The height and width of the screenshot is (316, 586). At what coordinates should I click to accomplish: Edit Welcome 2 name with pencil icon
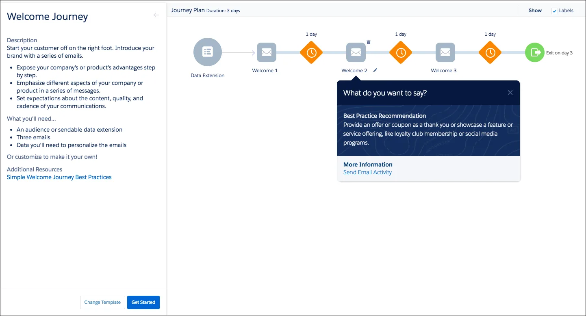(x=375, y=70)
